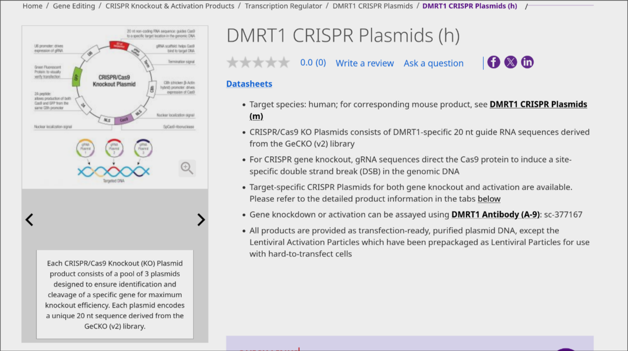Open DMRT1 Antibody (A-9) link
628x351 pixels.
point(495,215)
